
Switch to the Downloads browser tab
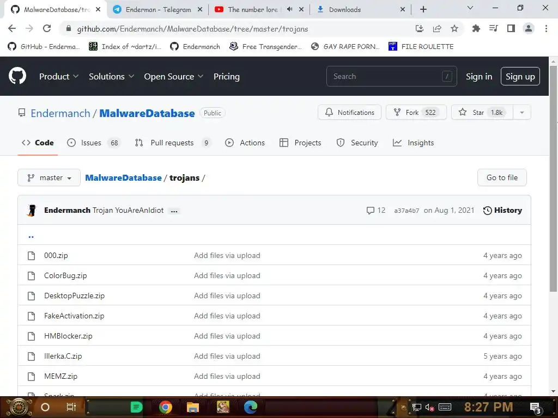[361, 10]
